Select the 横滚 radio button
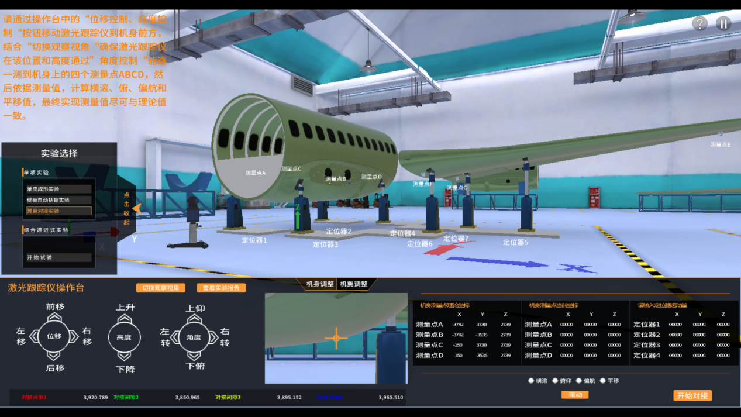This screenshot has width=741, height=417. click(531, 381)
